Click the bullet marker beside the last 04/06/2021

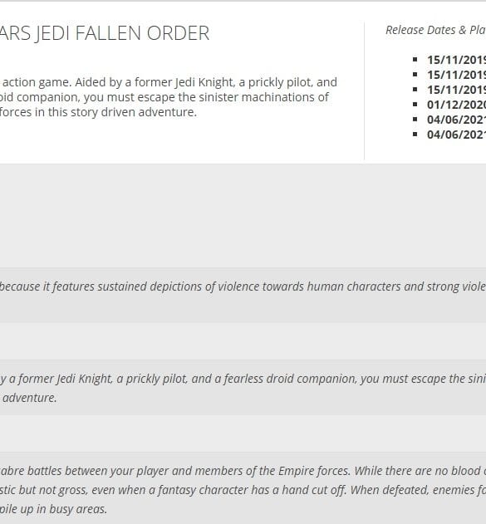point(415,135)
